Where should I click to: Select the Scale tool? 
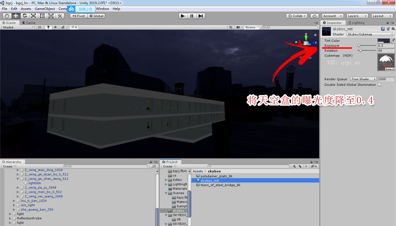point(33,16)
